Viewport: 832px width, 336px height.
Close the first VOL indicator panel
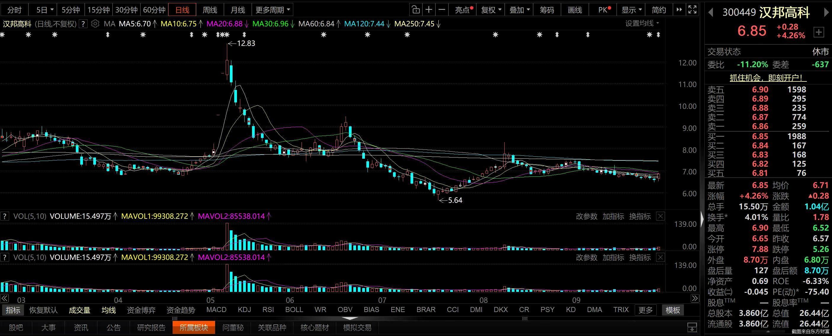661,217
